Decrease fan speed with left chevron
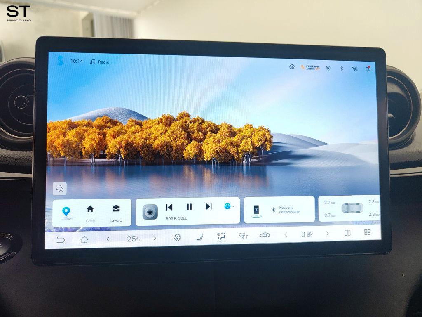422x317 pixels. (x=286, y=235)
